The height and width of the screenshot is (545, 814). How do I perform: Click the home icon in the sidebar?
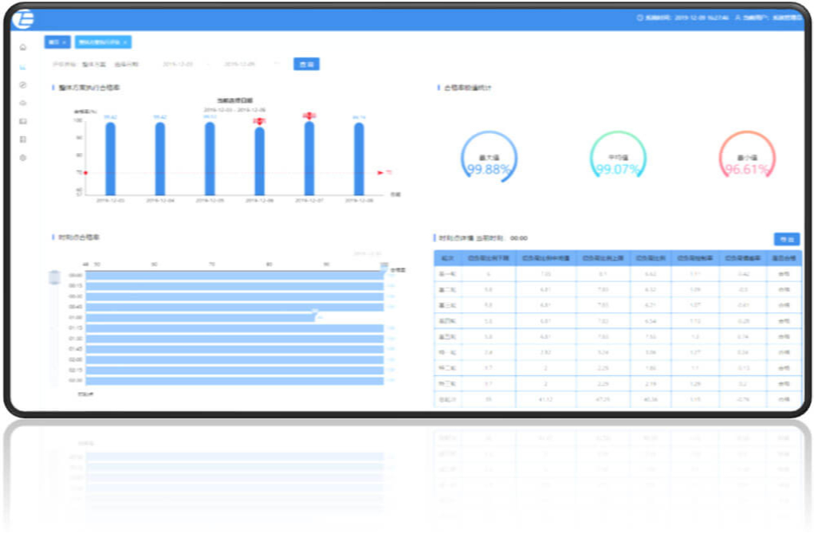[22, 48]
